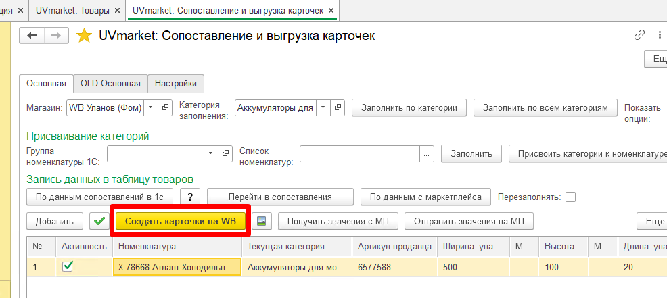
Task: Click into Категория заполнения input field
Action: (x=276, y=108)
